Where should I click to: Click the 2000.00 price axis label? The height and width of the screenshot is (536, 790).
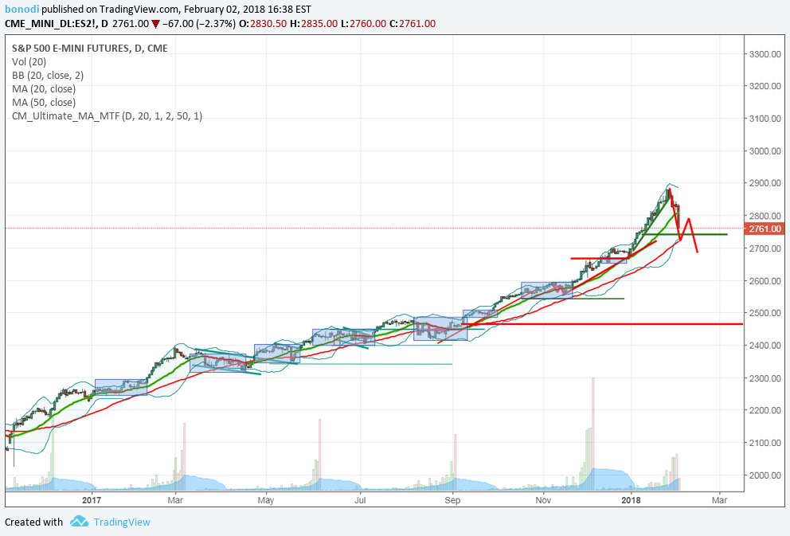(765, 475)
